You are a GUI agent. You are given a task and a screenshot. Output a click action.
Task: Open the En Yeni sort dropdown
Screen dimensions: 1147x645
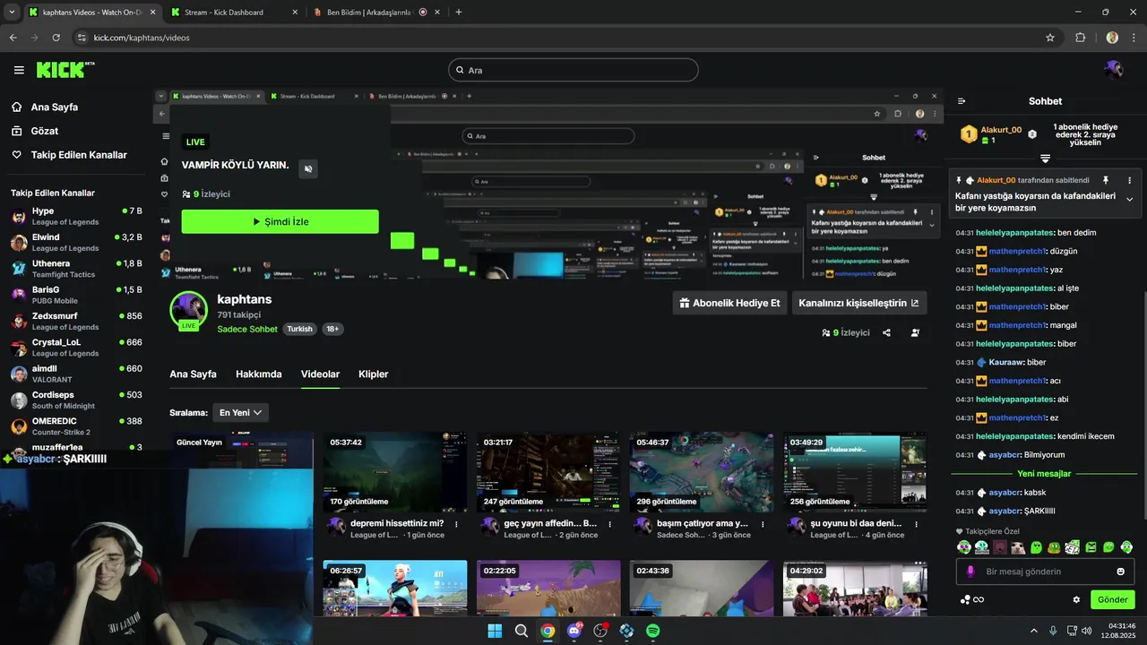pos(240,412)
